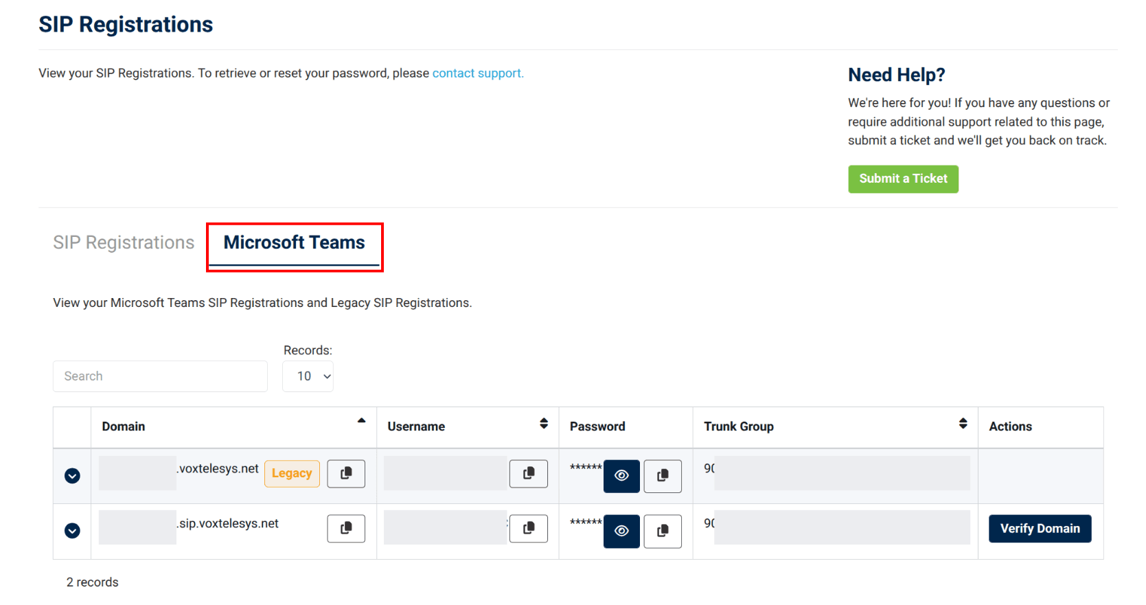The height and width of the screenshot is (605, 1146).
Task: Expand the sip.voxtelesys.net row details
Action: [72, 531]
